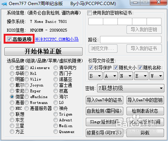
Task: Click the 检测激活状态 button
Action: [x=145, y=111]
